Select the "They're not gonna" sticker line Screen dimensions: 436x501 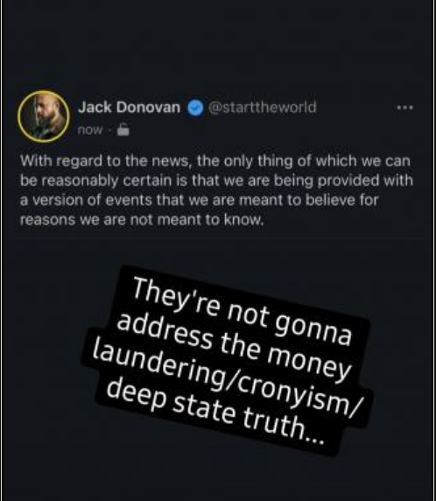(243, 312)
